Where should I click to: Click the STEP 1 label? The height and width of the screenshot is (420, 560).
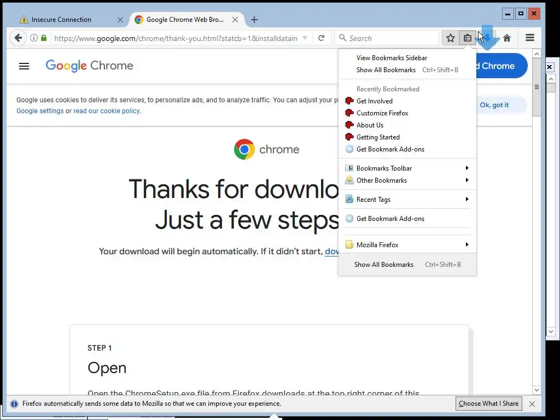coord(100,348)
